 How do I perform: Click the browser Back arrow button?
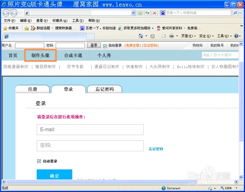(x=6, y=13)
